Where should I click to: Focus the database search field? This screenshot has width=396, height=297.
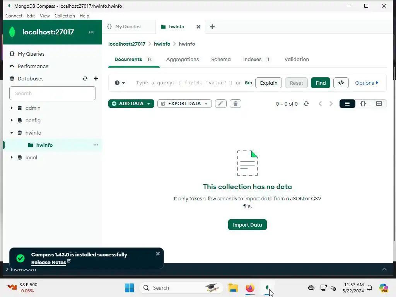tap(53, 93)
